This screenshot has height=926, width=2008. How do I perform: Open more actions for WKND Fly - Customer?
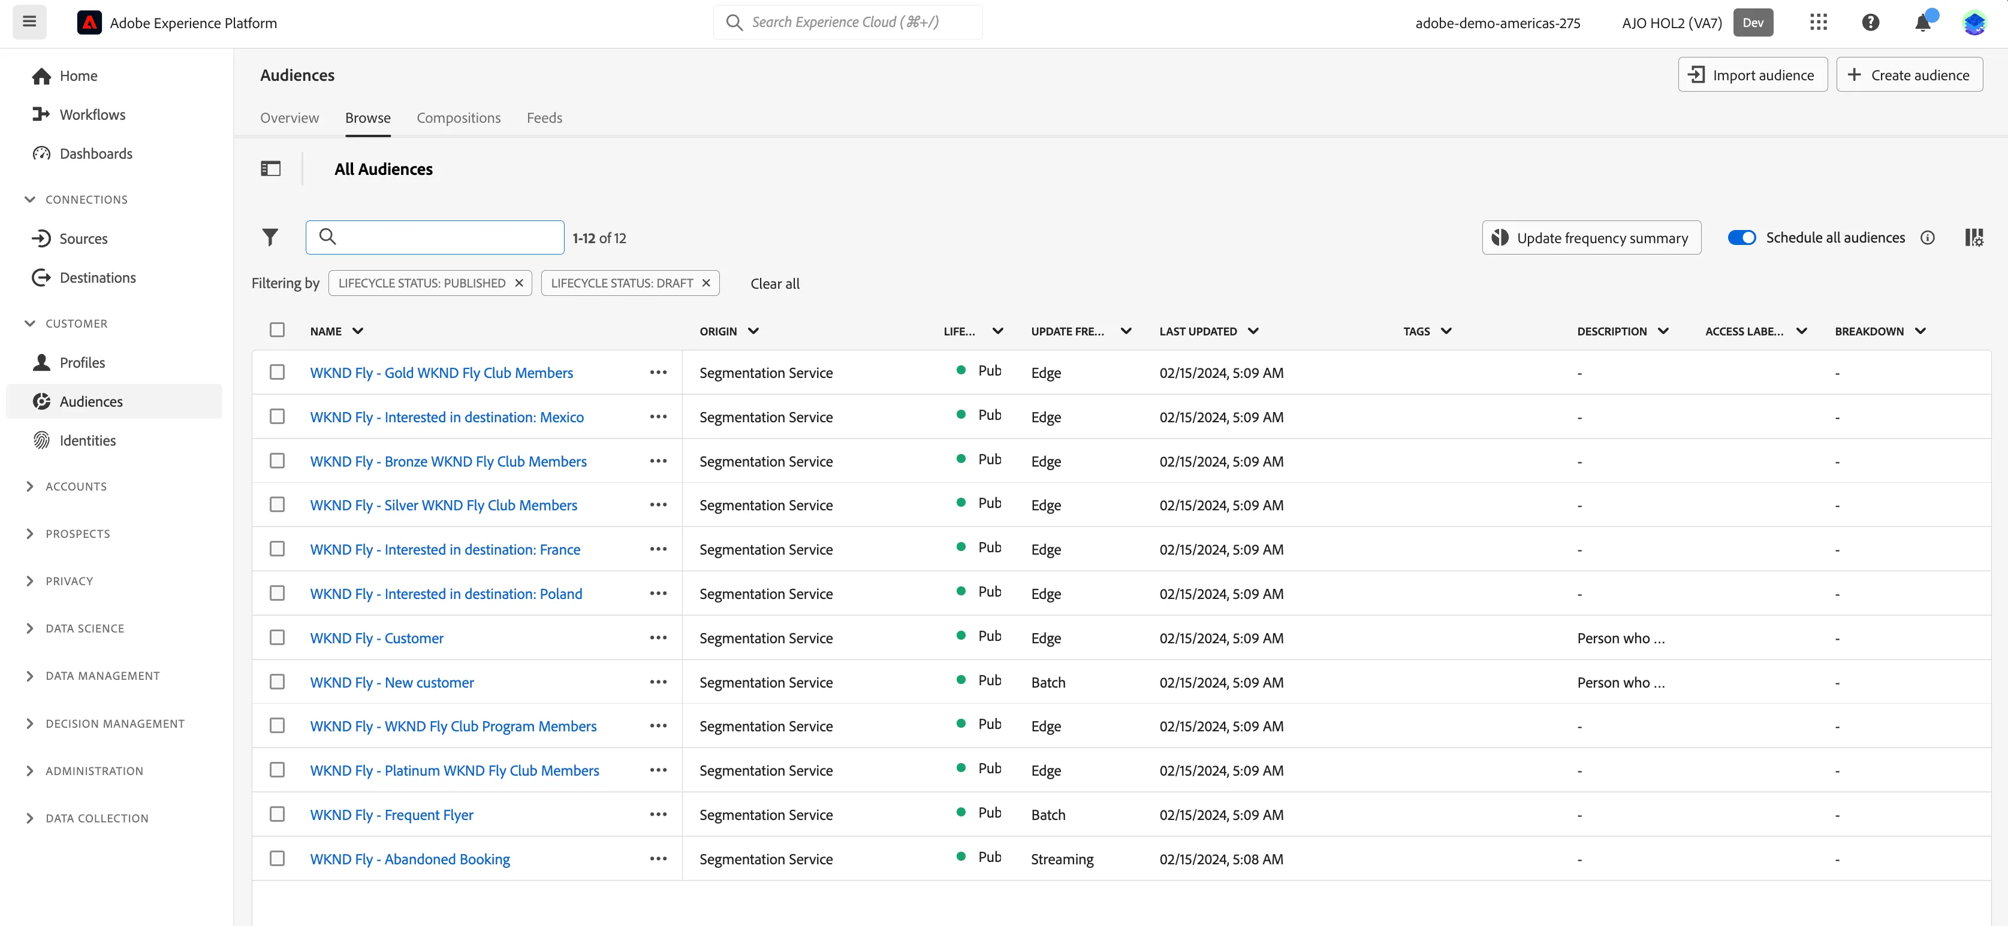point(658,637)
